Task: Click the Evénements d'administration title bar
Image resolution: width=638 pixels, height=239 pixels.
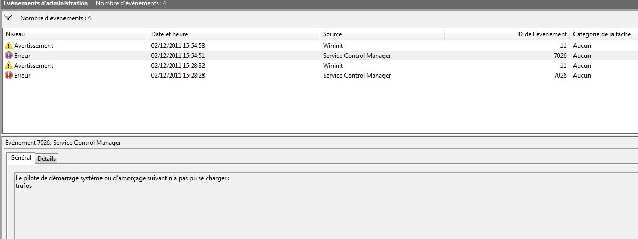Action: (x=46, y=3)
